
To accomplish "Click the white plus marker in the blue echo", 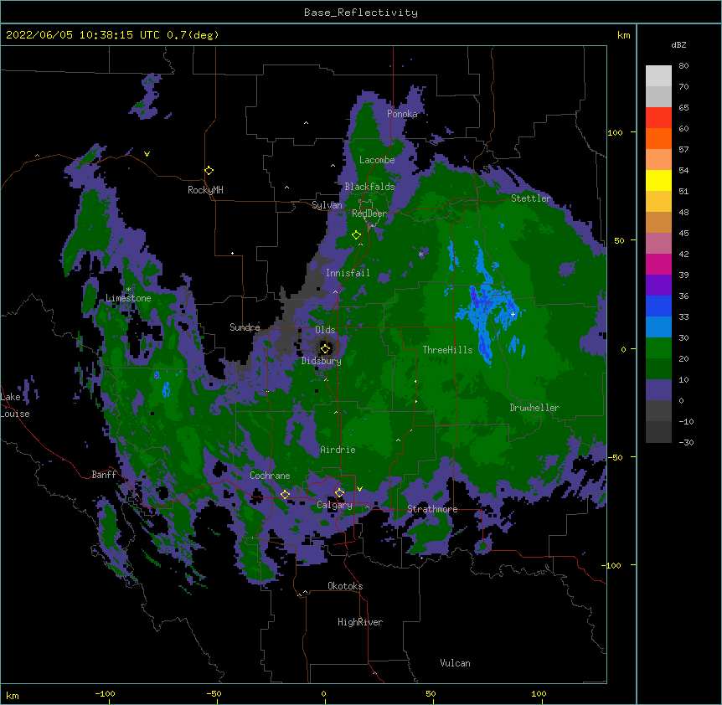I will (x=513, y=314).
